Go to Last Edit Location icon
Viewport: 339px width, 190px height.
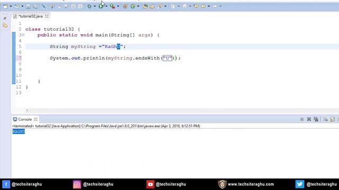click(x=196, y=6)
